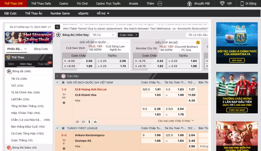
Task: Switch to the Thể Thao OW tab
Action: (x=13, y=4)
